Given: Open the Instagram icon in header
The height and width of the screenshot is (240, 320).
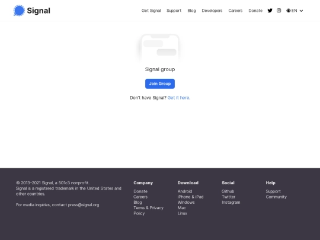Looking at the screenshot, I should pyautogui.click(x=279, y=11).
